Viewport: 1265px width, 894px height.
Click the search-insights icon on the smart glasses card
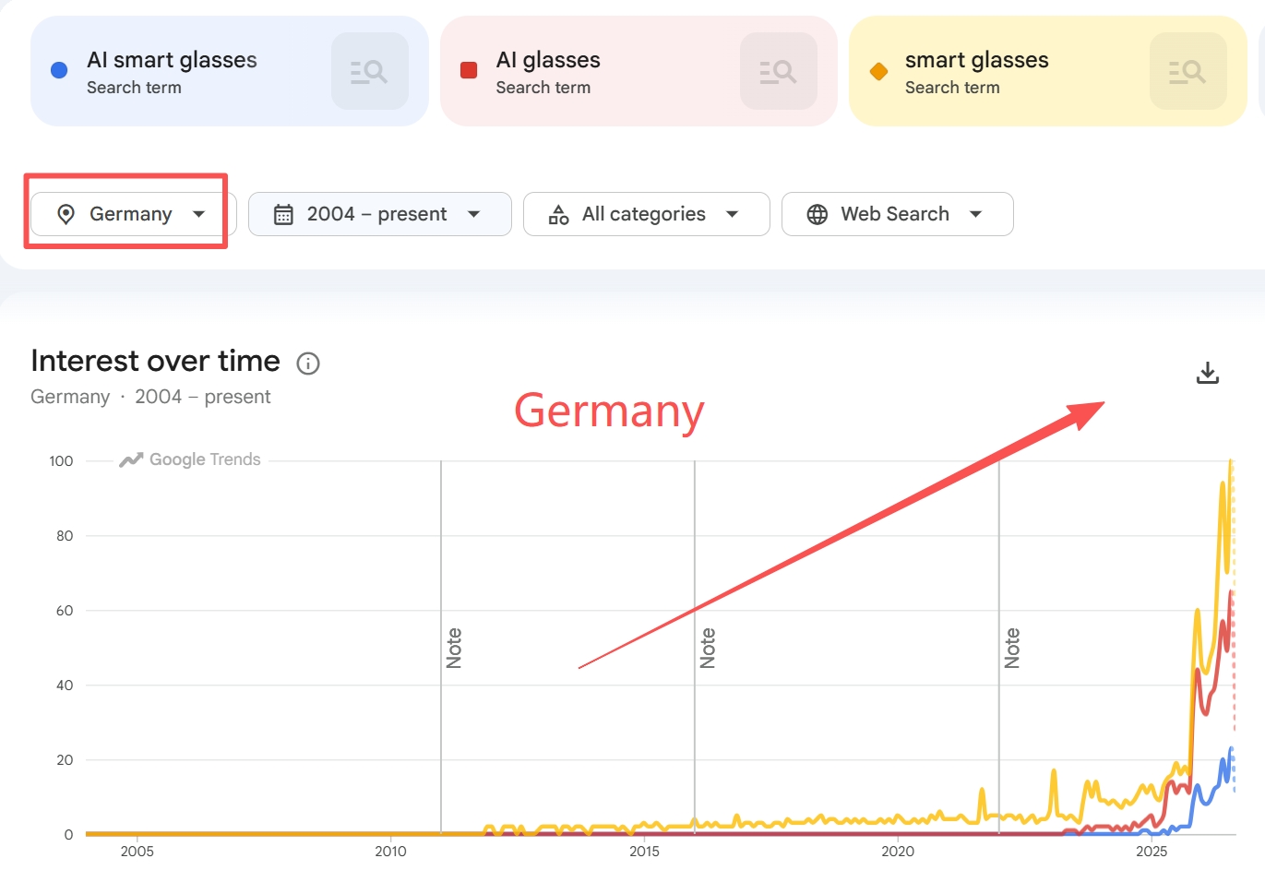1187,71
